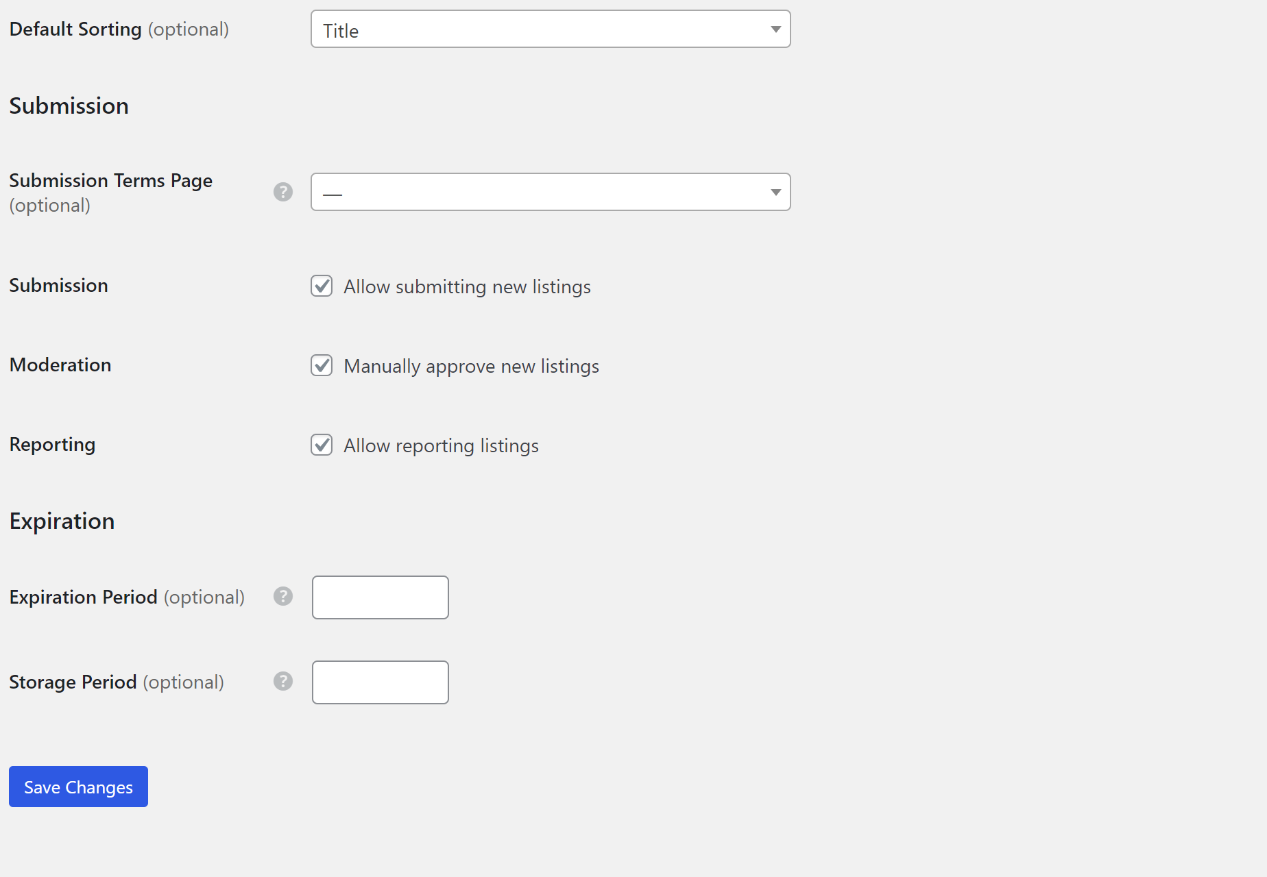
Task: Click the Storage Period field label
Action: (117, 682)
